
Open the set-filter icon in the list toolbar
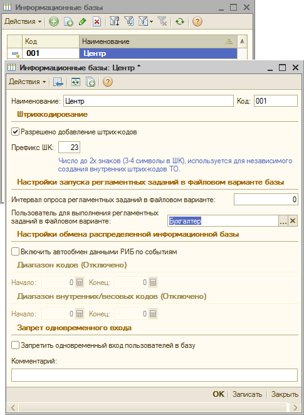(114, 21)
